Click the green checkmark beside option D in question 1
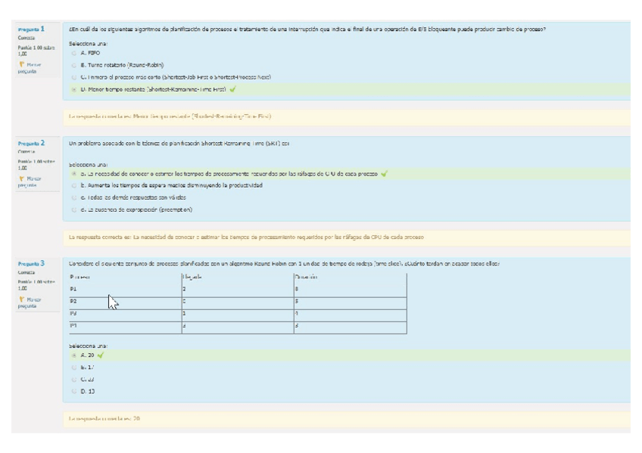The height and width of the screenshot is (453, 642). [x=232, y=89]
